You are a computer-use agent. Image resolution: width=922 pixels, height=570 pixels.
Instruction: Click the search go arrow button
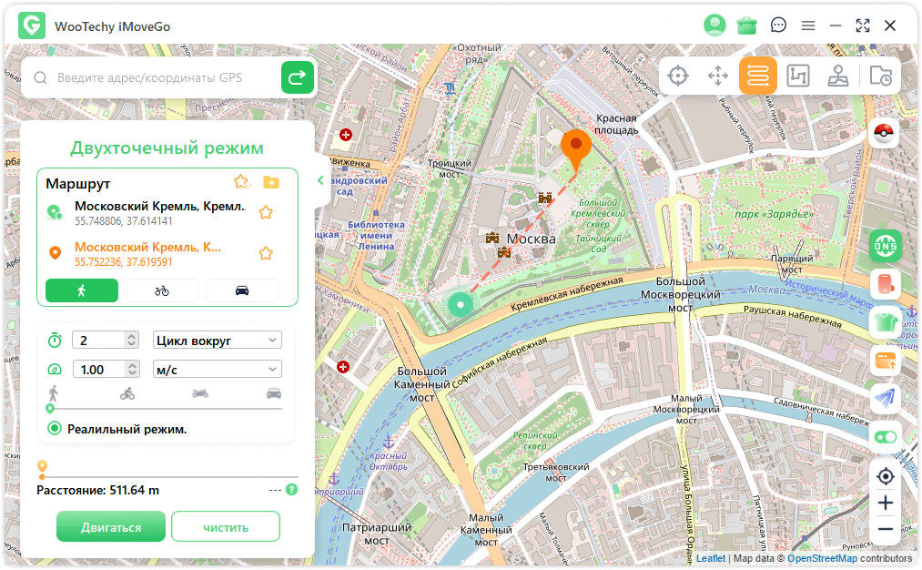298,78
